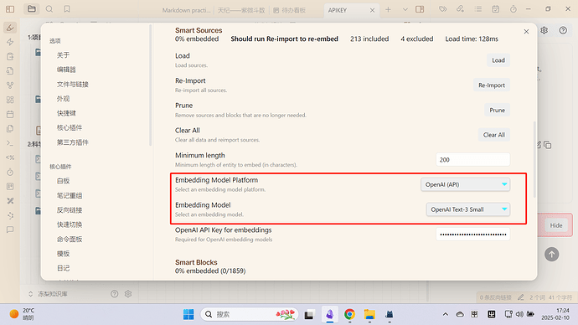Toggle the right sidebar panel icon
Viewport: 578px width, 325px height.
click(420, 9)
